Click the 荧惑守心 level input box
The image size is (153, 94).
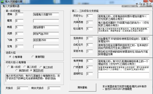pos(90,16)
